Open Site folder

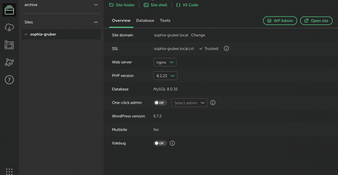coord(122,5)
